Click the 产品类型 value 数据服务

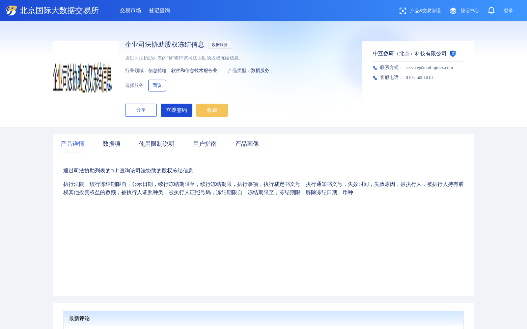260,71
